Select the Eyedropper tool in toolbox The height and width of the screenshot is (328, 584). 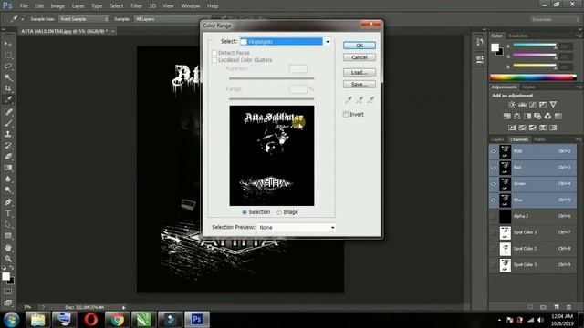pyautogui.click(x=8, y=99)
